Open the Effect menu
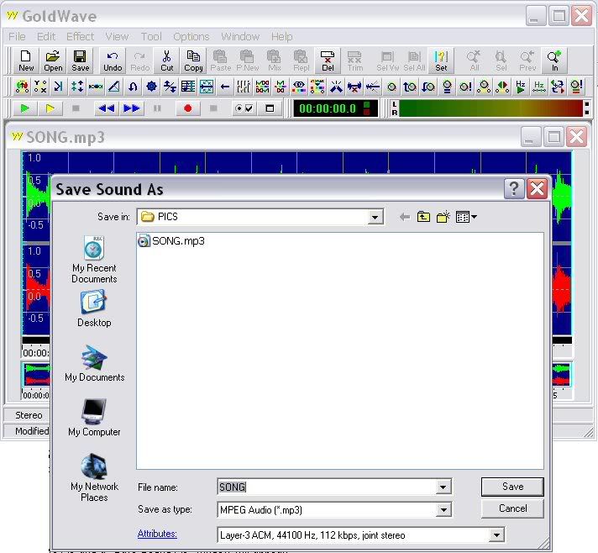The image size is (598, 553). [80, 37]
